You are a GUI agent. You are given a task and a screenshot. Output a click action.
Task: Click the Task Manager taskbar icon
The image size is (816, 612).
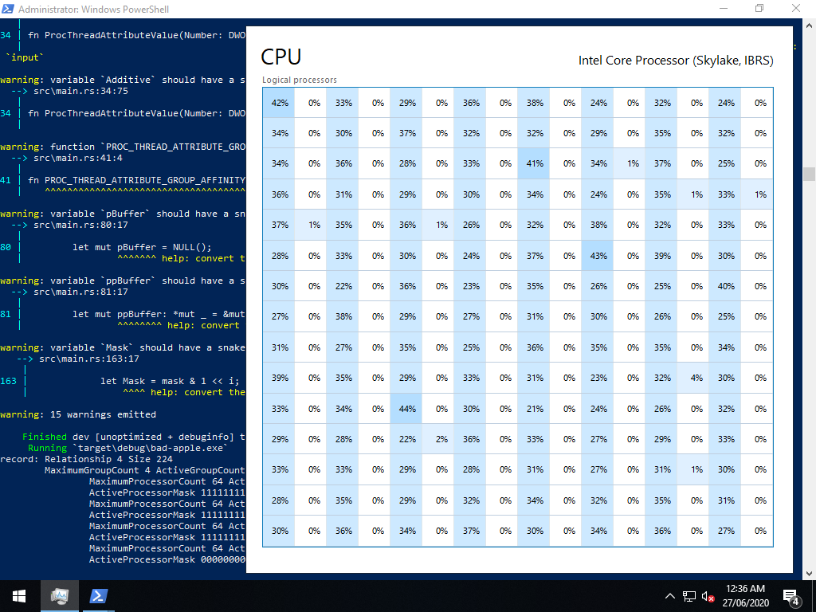pyautogui.click(x=60, y=595)
